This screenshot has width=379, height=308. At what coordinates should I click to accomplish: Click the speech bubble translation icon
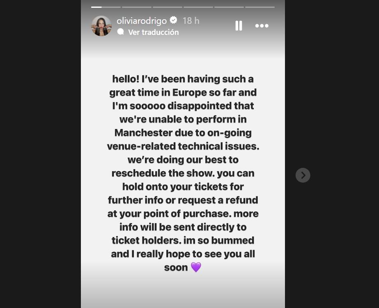pyautogui.click(x=120, y=32)
